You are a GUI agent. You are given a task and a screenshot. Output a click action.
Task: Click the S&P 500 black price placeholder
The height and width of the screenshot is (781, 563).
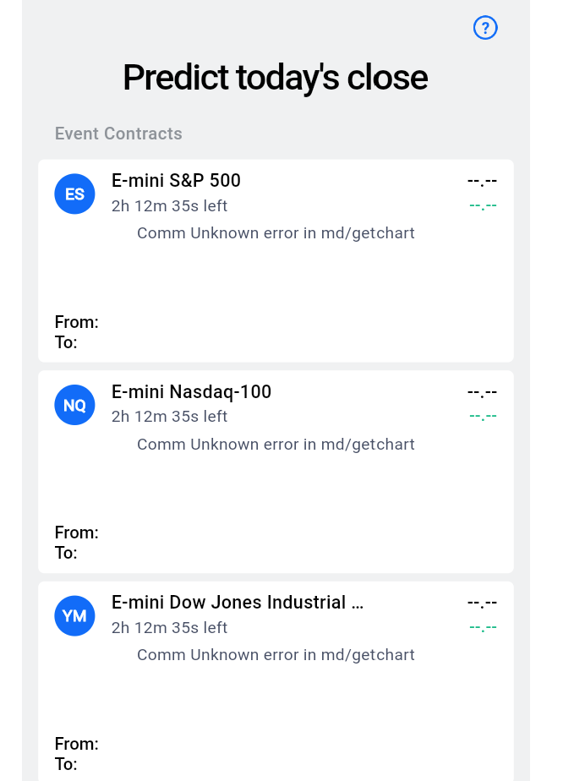tap(482, 180)
